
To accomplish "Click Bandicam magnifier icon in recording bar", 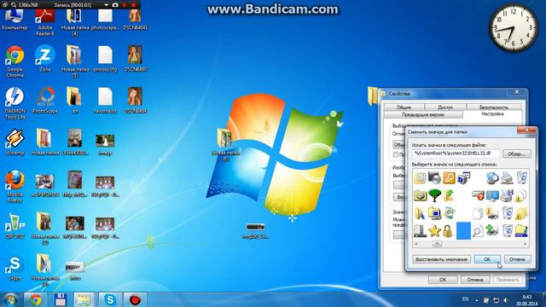I will (x=14, y=5).
